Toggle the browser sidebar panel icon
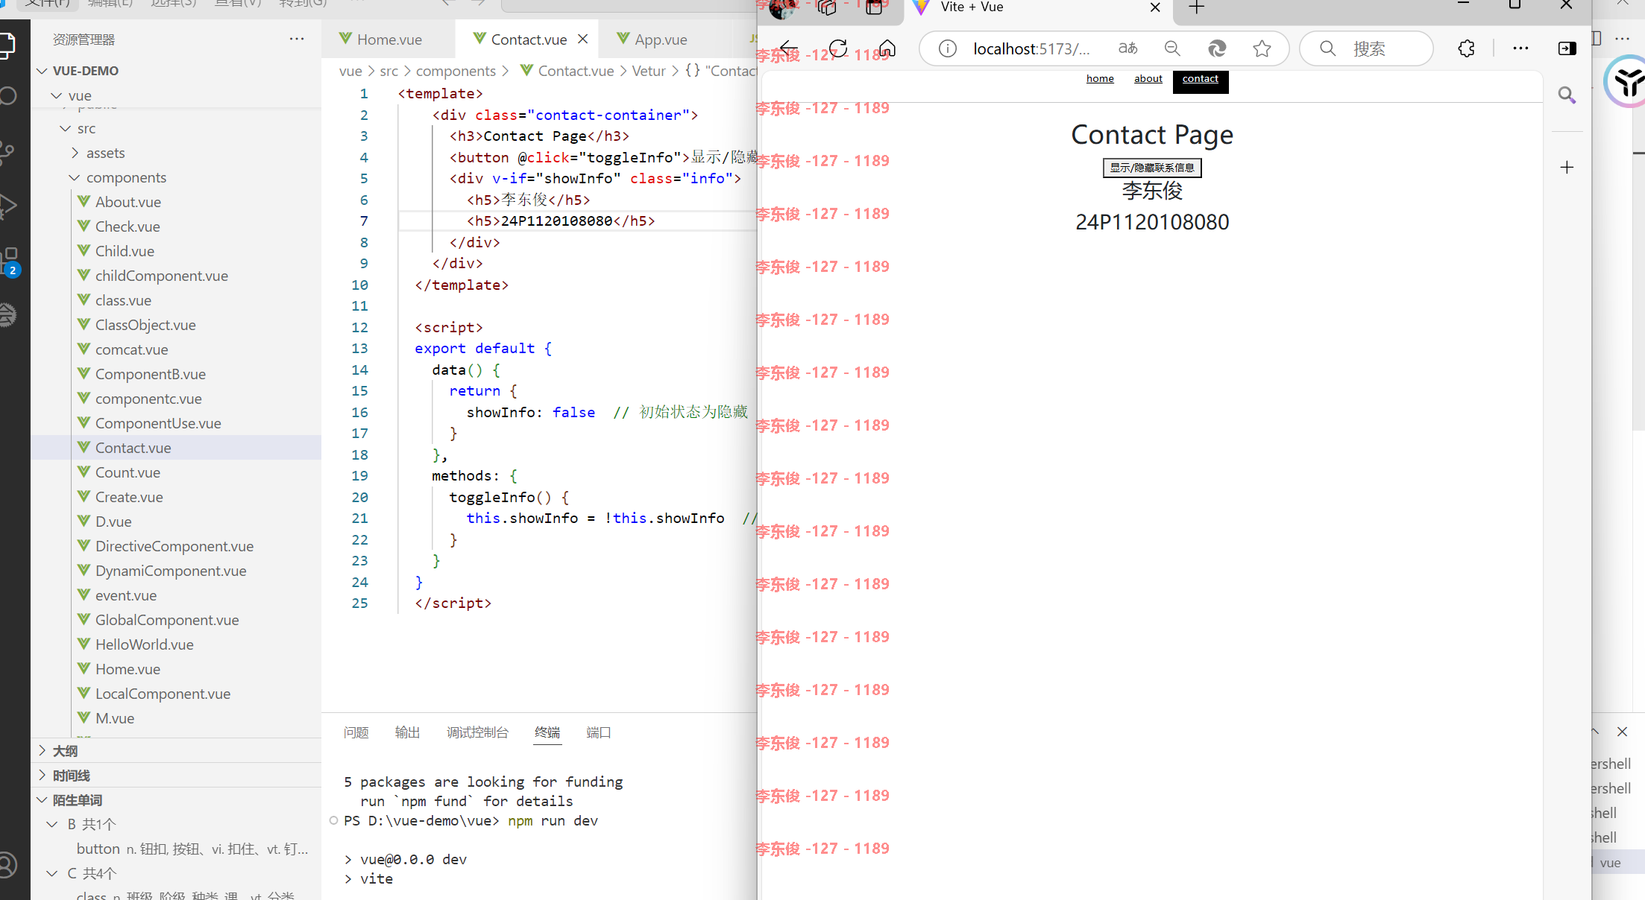Viewport: 1645px width, 900px height. tap(1567, 48)
